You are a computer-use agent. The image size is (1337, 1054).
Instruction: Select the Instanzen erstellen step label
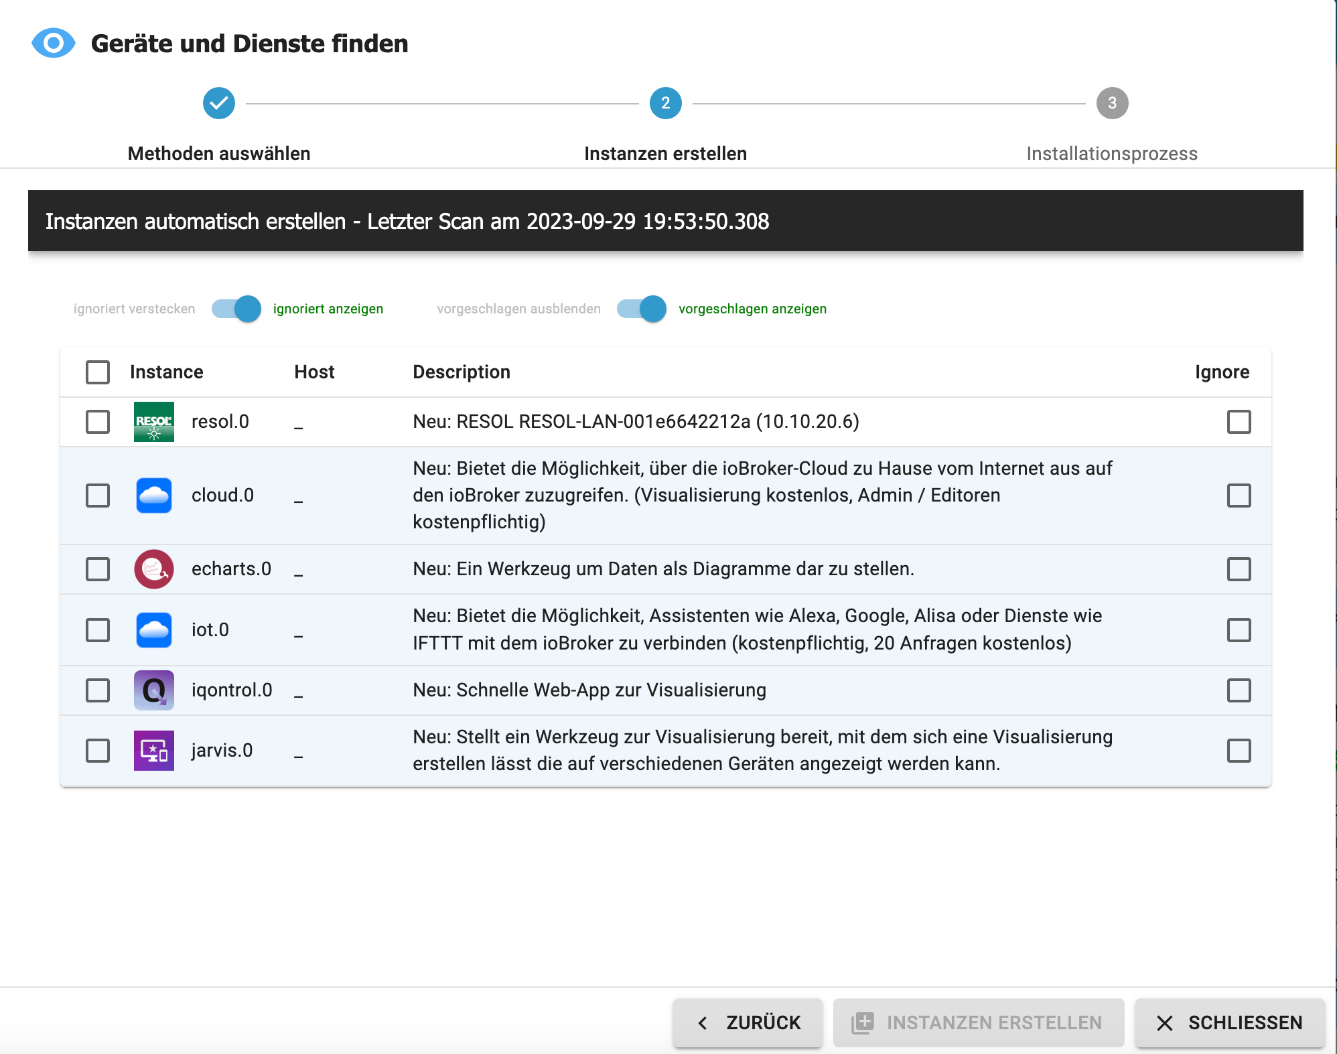666,153
